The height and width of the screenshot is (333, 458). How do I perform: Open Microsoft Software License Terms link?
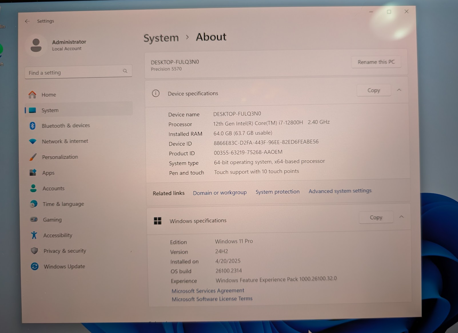pyautogui.click(x=212, y=299)
